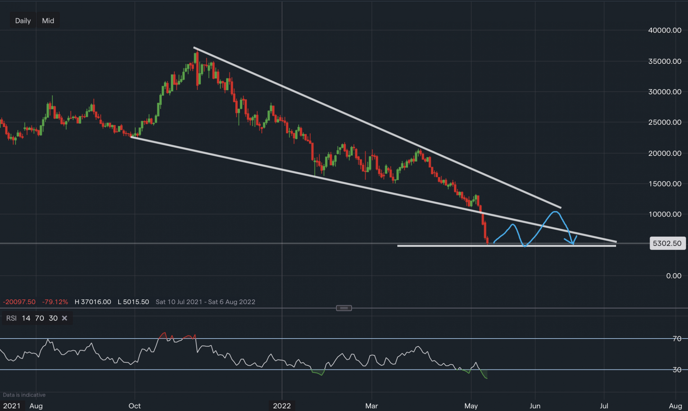Click the 5302.50 current price tag
The width and height of the screenshot is (688, 411).
point(667,243)
